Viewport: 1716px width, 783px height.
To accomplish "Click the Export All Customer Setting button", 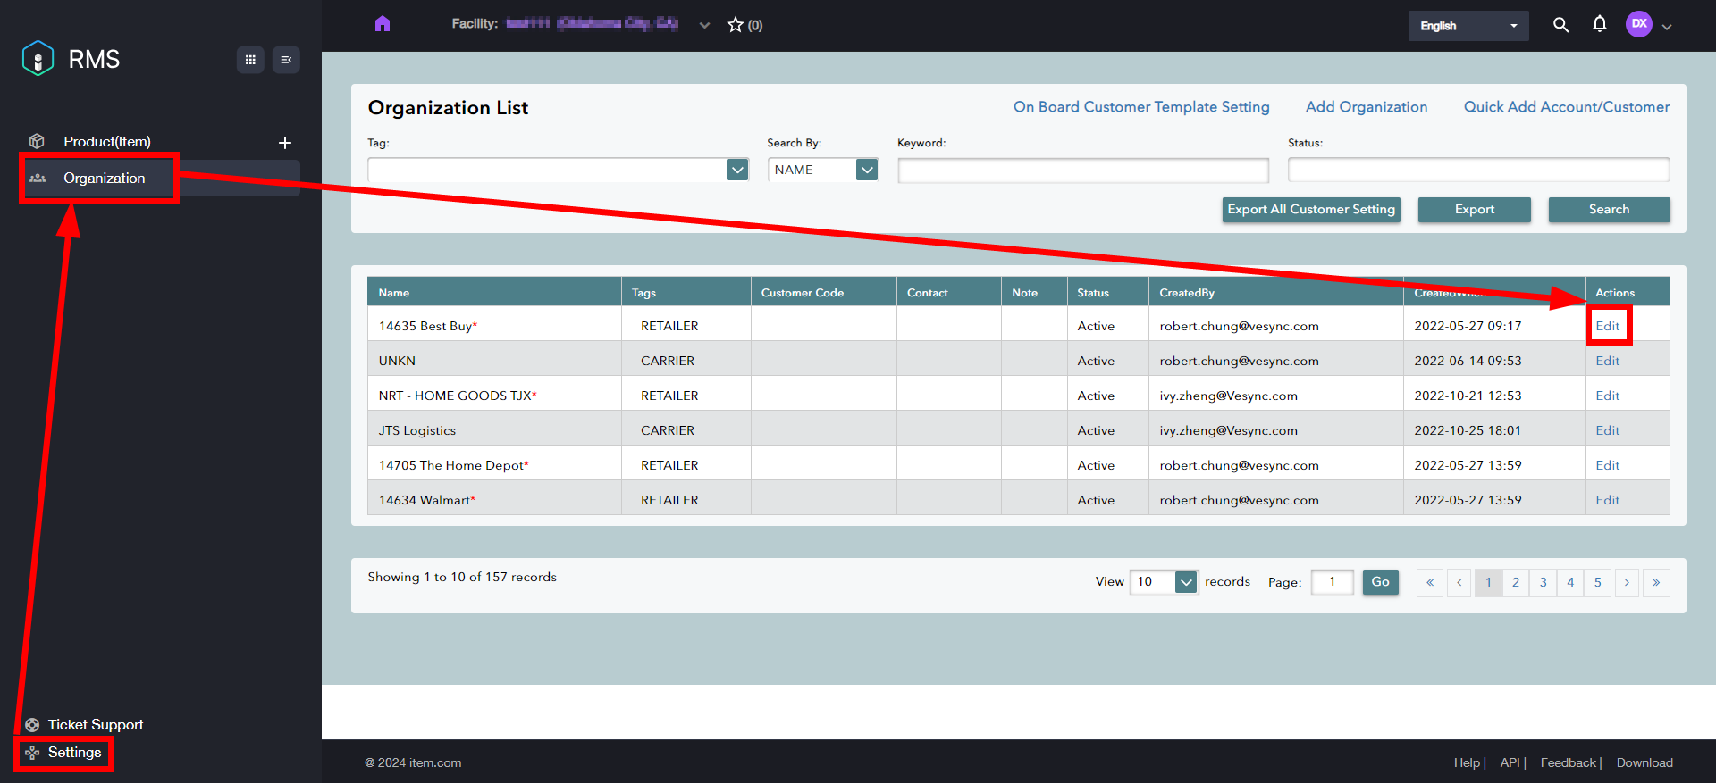I will click(x=1310, y=210).
